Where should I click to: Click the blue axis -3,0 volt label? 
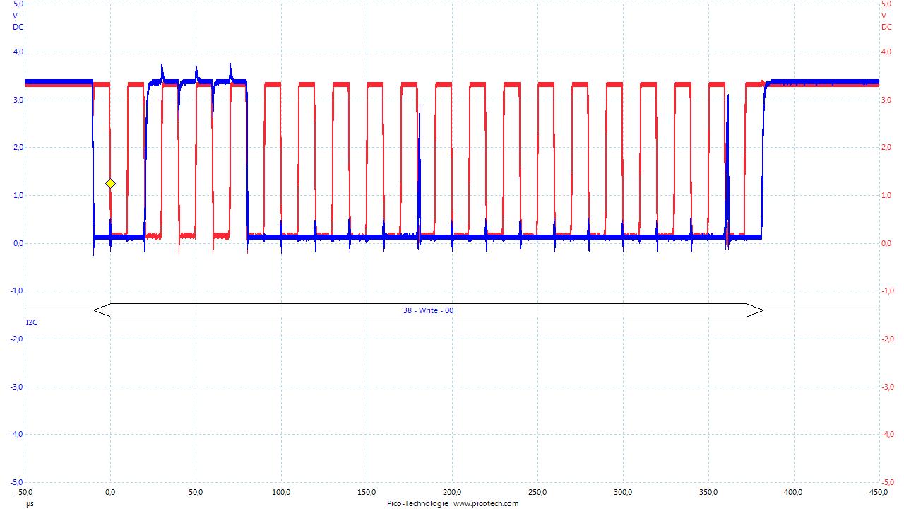pos(18,387)
